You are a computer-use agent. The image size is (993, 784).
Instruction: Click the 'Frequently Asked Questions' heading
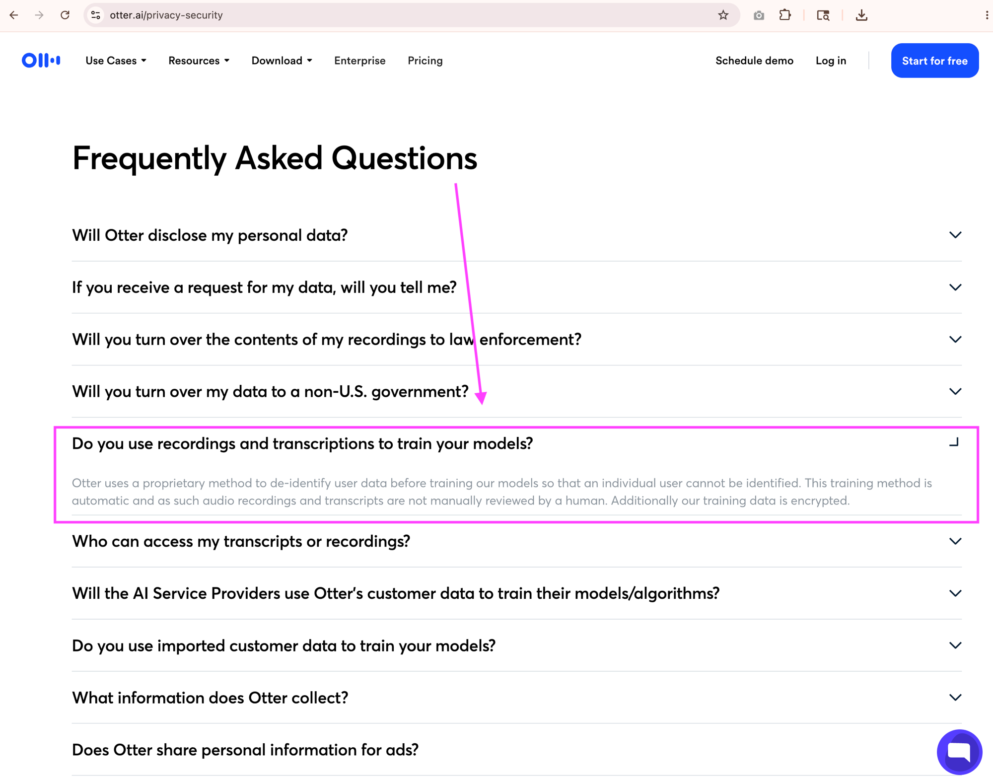click(x=275, y=158)
